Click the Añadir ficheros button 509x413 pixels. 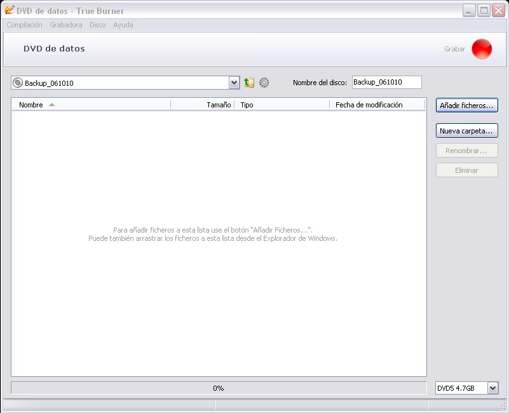coord(467,105)
